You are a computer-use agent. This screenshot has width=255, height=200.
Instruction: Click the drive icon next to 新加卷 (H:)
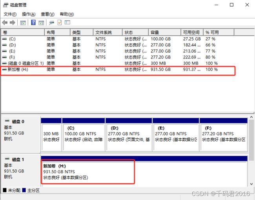pos(5,70)
